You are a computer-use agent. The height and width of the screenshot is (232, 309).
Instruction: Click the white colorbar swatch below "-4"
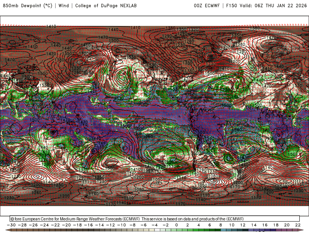tap(157, 230)
